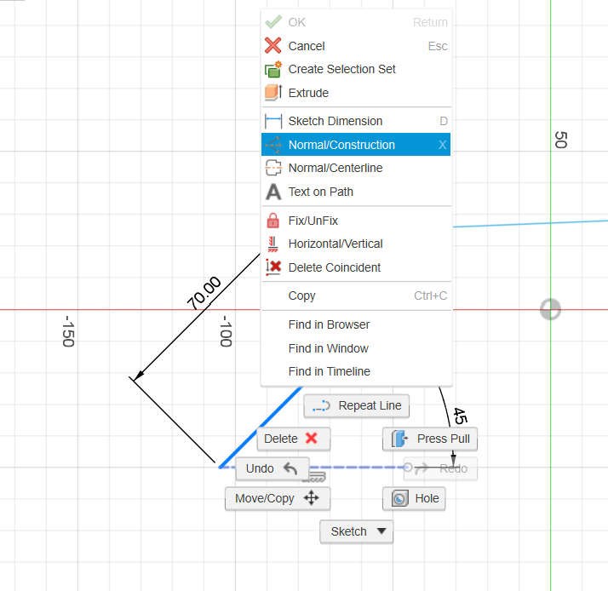
Task: Click the Press Pull marking menu button
Action: pyautogui.click(x=430, y=439)
